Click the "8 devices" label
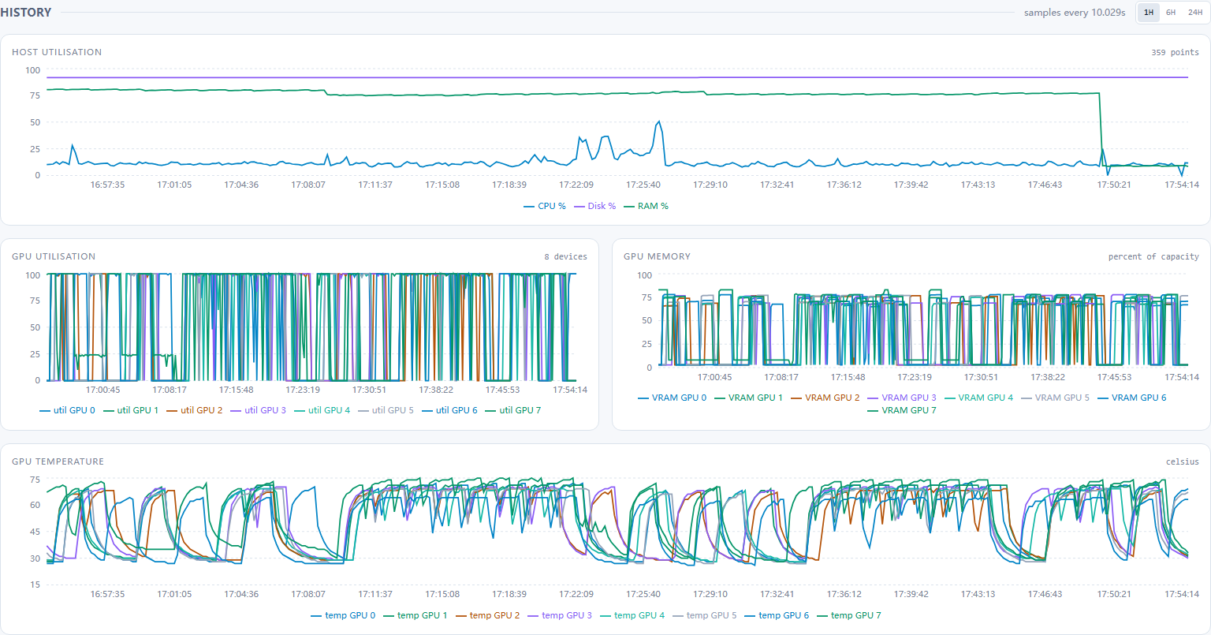 pyautogui.click(x=565, y=256)
